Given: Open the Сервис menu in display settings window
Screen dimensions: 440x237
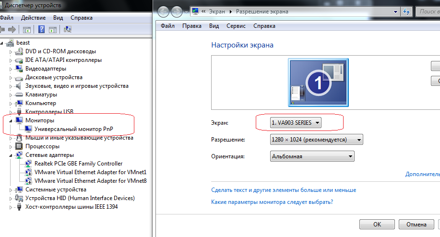Looking at the screenshot, I should [236, 26].
